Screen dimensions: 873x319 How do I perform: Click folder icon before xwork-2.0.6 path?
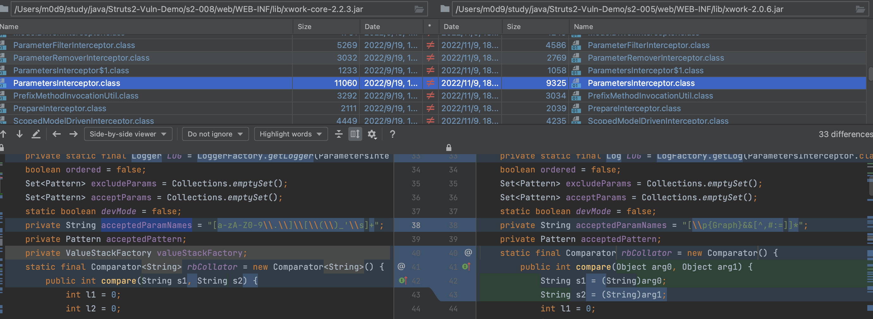tap(445, 9)
